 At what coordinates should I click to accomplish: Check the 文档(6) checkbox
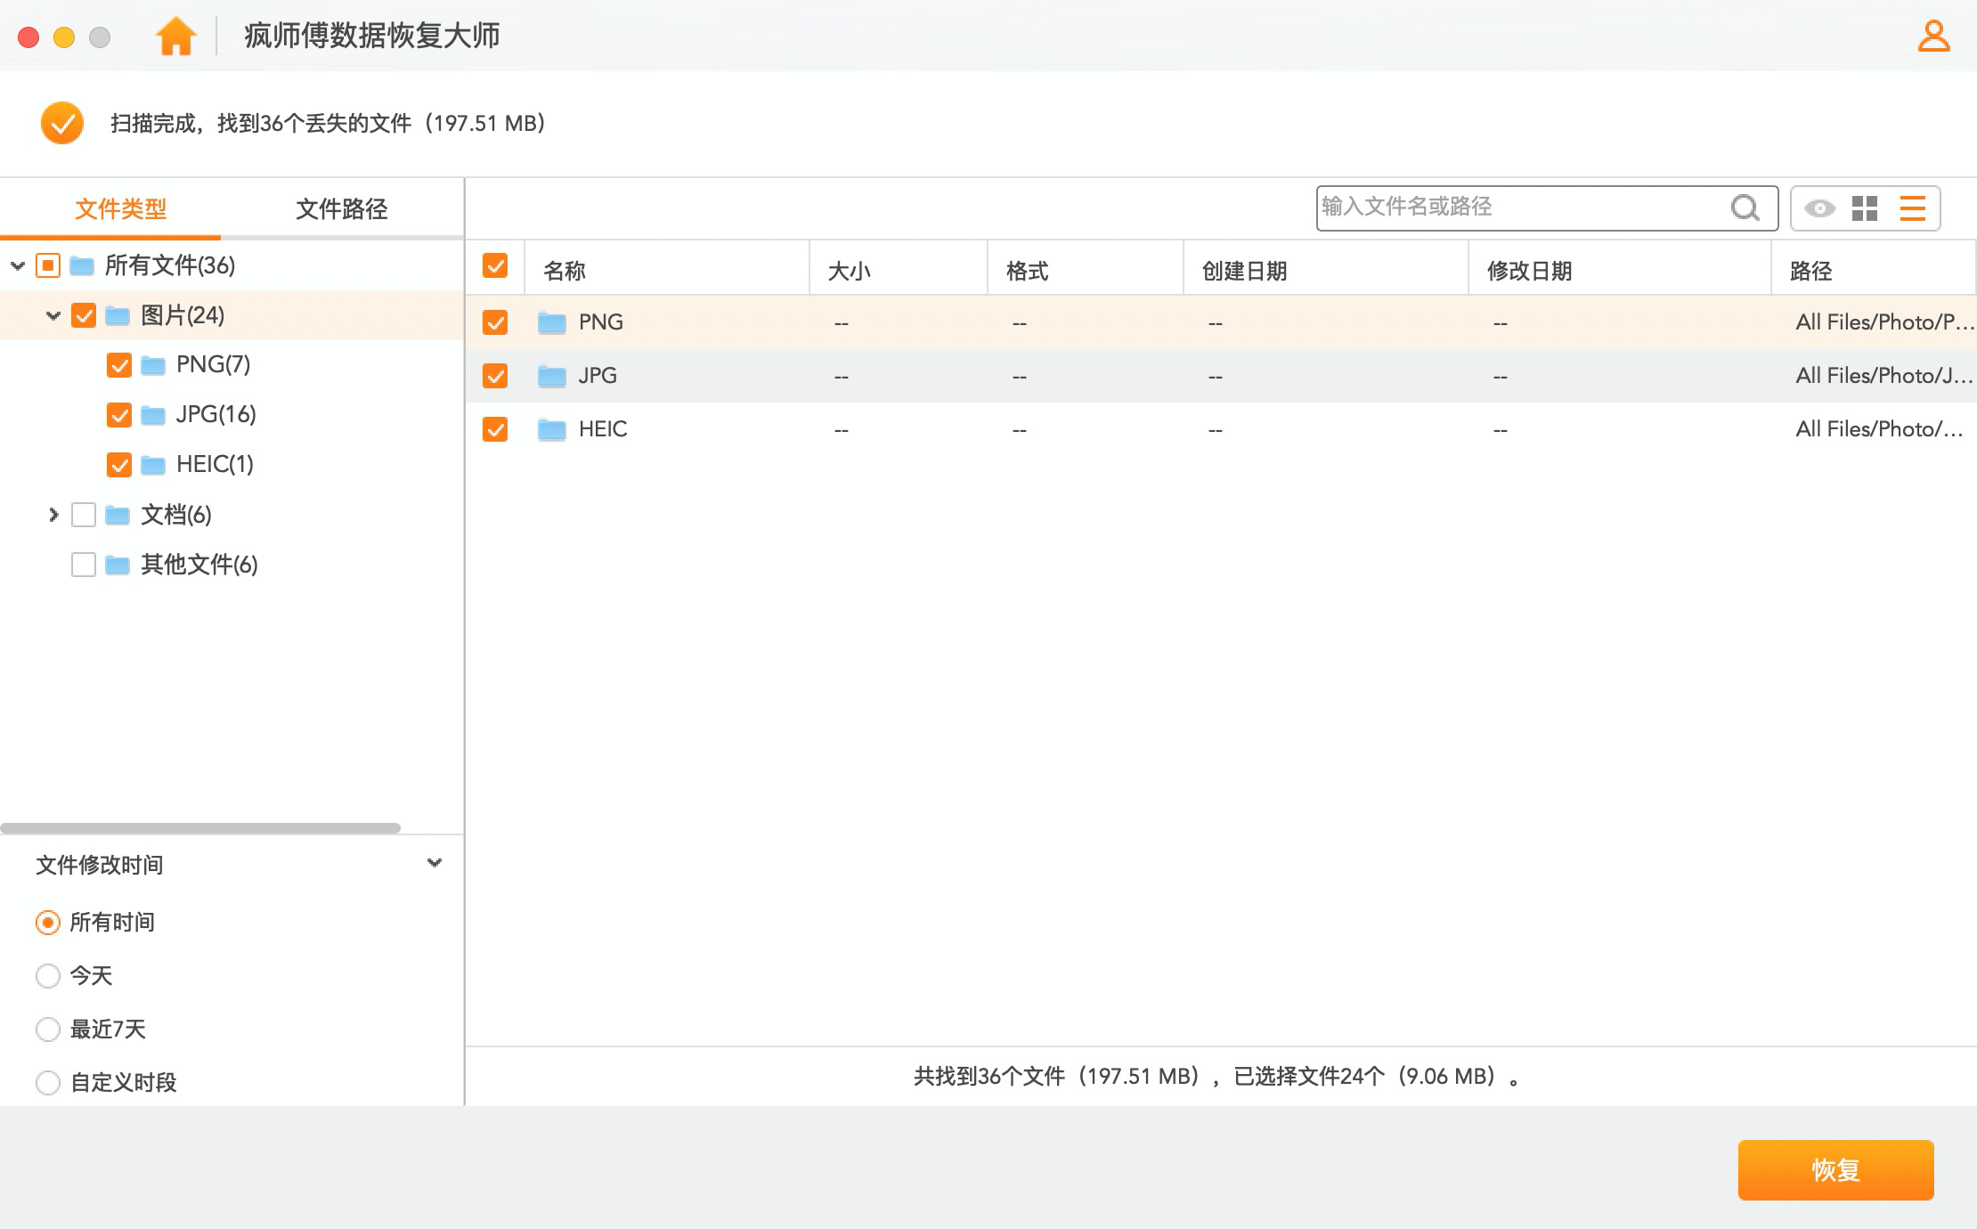84,515
